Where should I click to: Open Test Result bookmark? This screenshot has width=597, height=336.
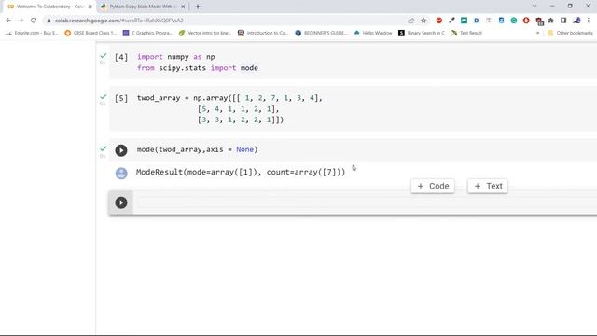click(x=466, y=34)
